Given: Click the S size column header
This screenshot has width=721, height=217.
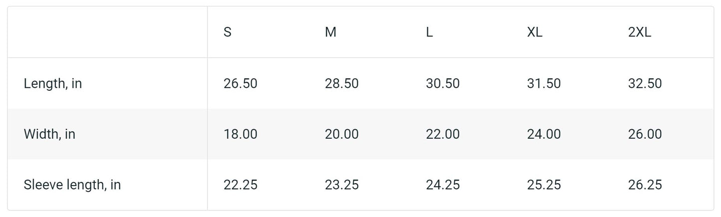Looking at the screenshot, I should pyautogui.click(x=228, y=32).
